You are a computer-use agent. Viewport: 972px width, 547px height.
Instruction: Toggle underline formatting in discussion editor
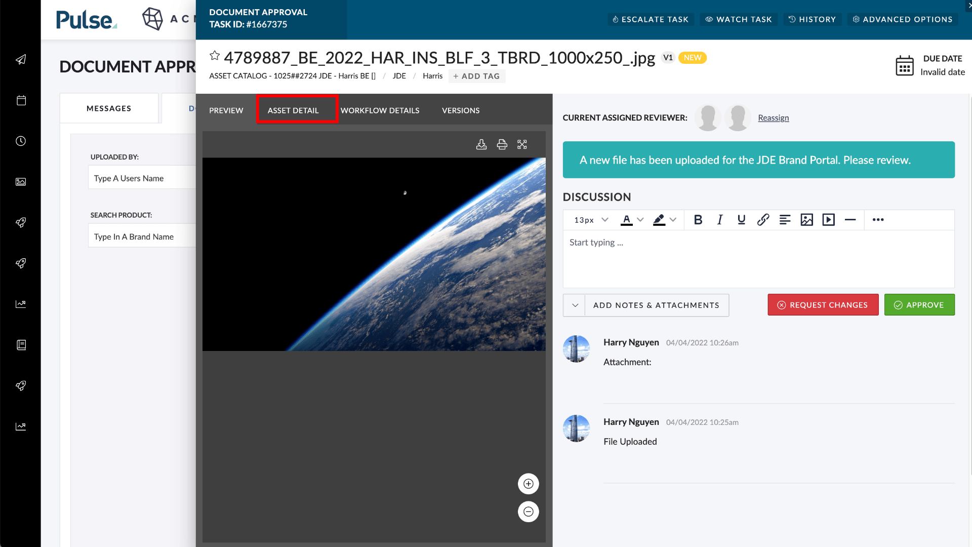(742, 220)
